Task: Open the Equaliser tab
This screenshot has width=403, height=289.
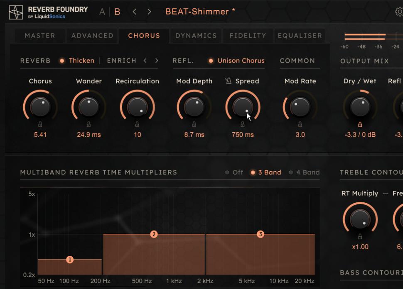Action: click(x=300, y=36)
